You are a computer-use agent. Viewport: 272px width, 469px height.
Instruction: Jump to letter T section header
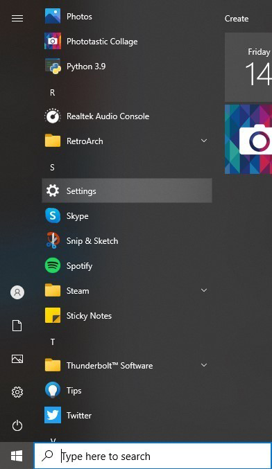click(x=53, y=342)
